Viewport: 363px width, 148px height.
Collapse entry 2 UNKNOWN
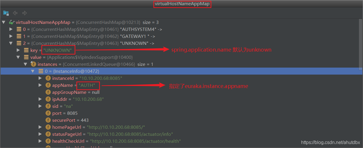click(x=11, y=43)
